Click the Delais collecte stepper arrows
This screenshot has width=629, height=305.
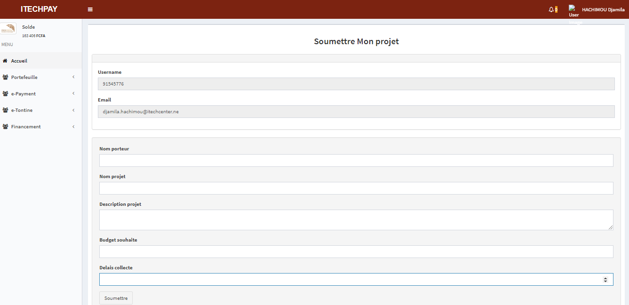click(x=606, y=279)
